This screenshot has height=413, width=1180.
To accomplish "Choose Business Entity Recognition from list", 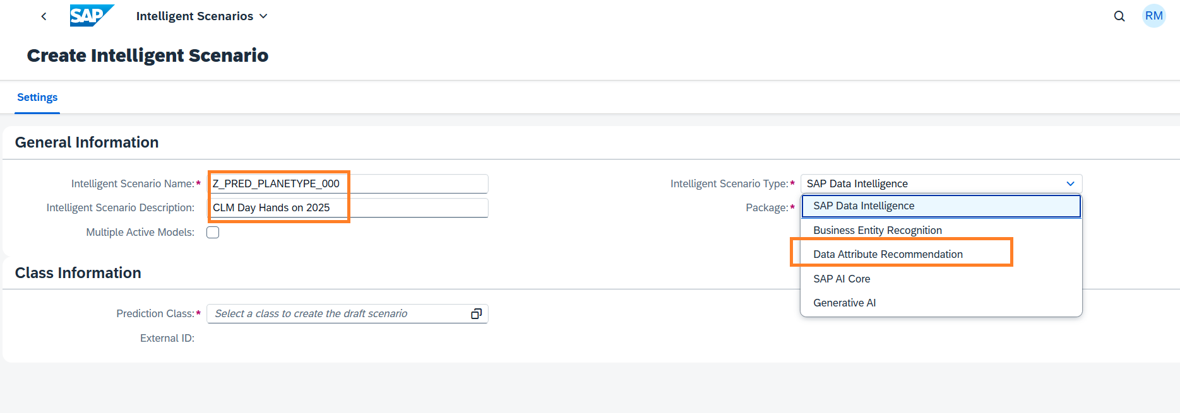I will (x=877, y=231).
